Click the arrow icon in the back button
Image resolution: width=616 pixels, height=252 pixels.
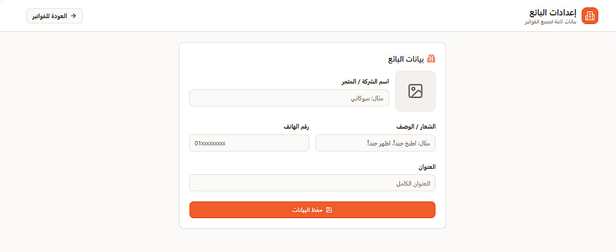[x=73, y=16]
